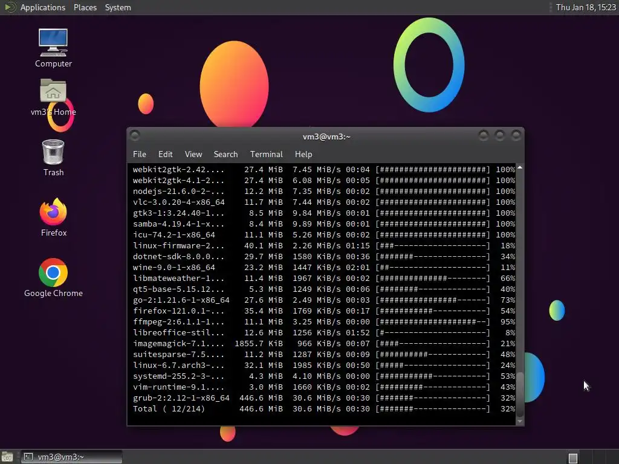Viewport: 619px width, 464px height.
Task: Click the vm3@vm3:~ taskbar button
Action: click(x=71, y=457)
